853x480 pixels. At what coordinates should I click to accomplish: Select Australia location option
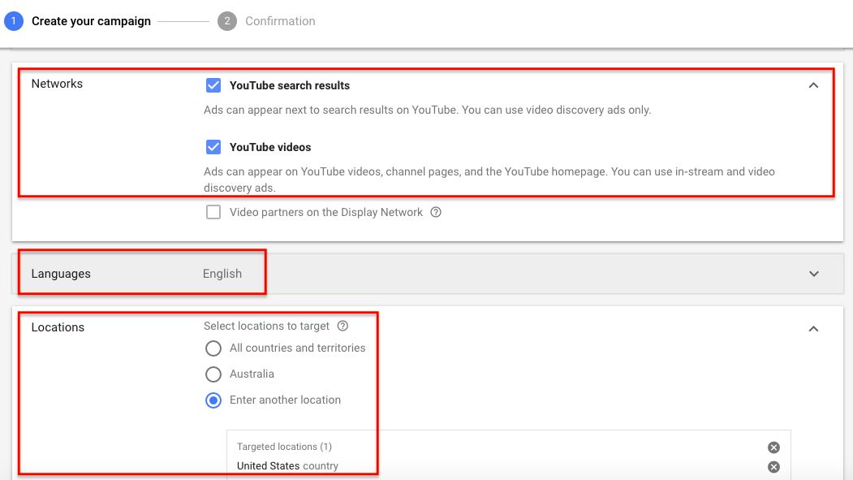pos(213,374)
